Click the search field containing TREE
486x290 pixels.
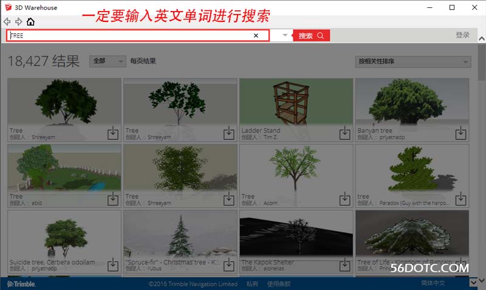click(x=138, y=35)
